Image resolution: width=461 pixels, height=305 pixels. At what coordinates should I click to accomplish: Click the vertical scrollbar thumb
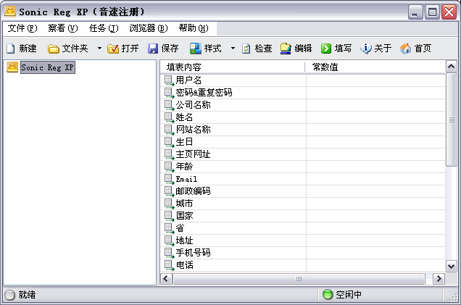point(451,120)
